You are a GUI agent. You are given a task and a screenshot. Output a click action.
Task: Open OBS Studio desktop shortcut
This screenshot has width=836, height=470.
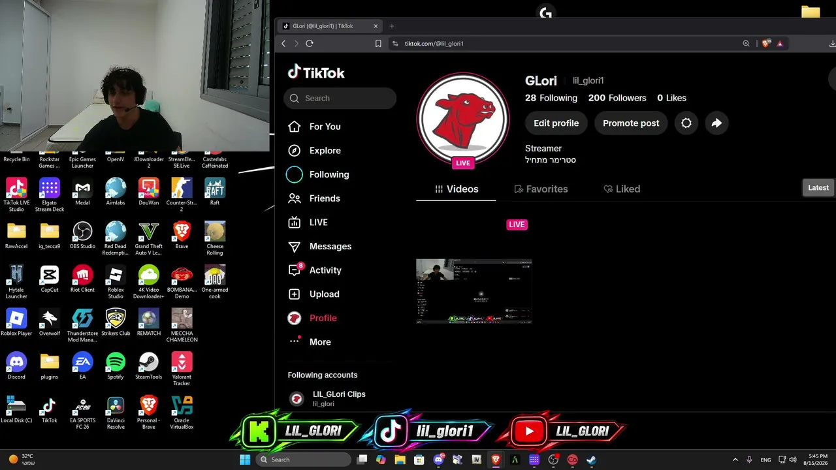(x=82, y=236)
